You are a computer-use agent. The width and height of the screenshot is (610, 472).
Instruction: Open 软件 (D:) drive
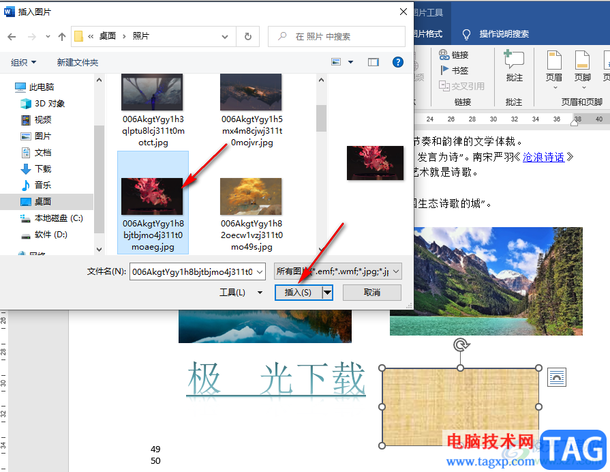[44, 235]
